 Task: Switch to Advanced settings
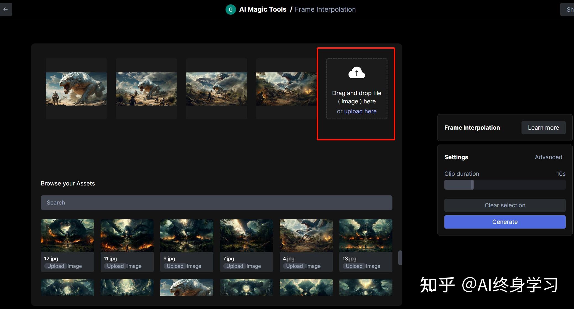click(x=548, y=157)
